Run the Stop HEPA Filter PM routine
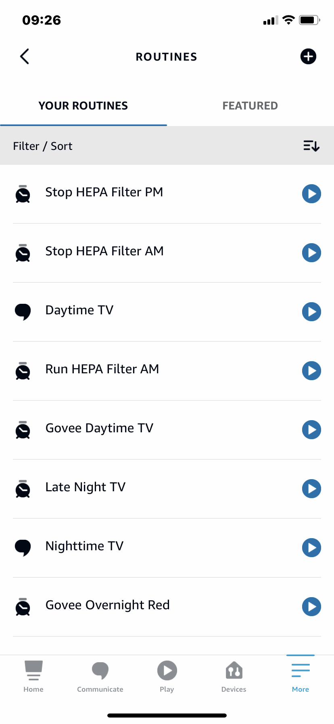The width and height of the screenshot is (334, 724). 311,194
